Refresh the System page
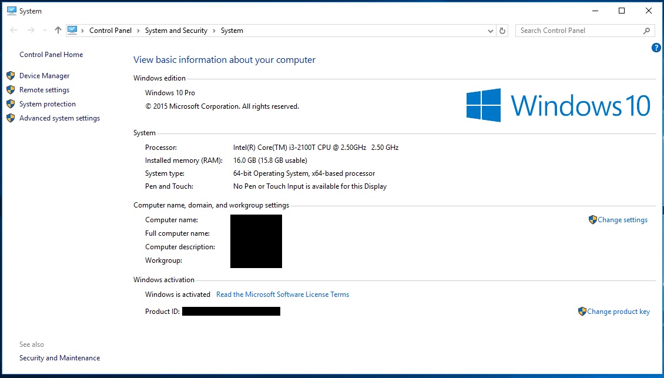The width and height of the screenshot is (664, 378). [x=502, y=31]
